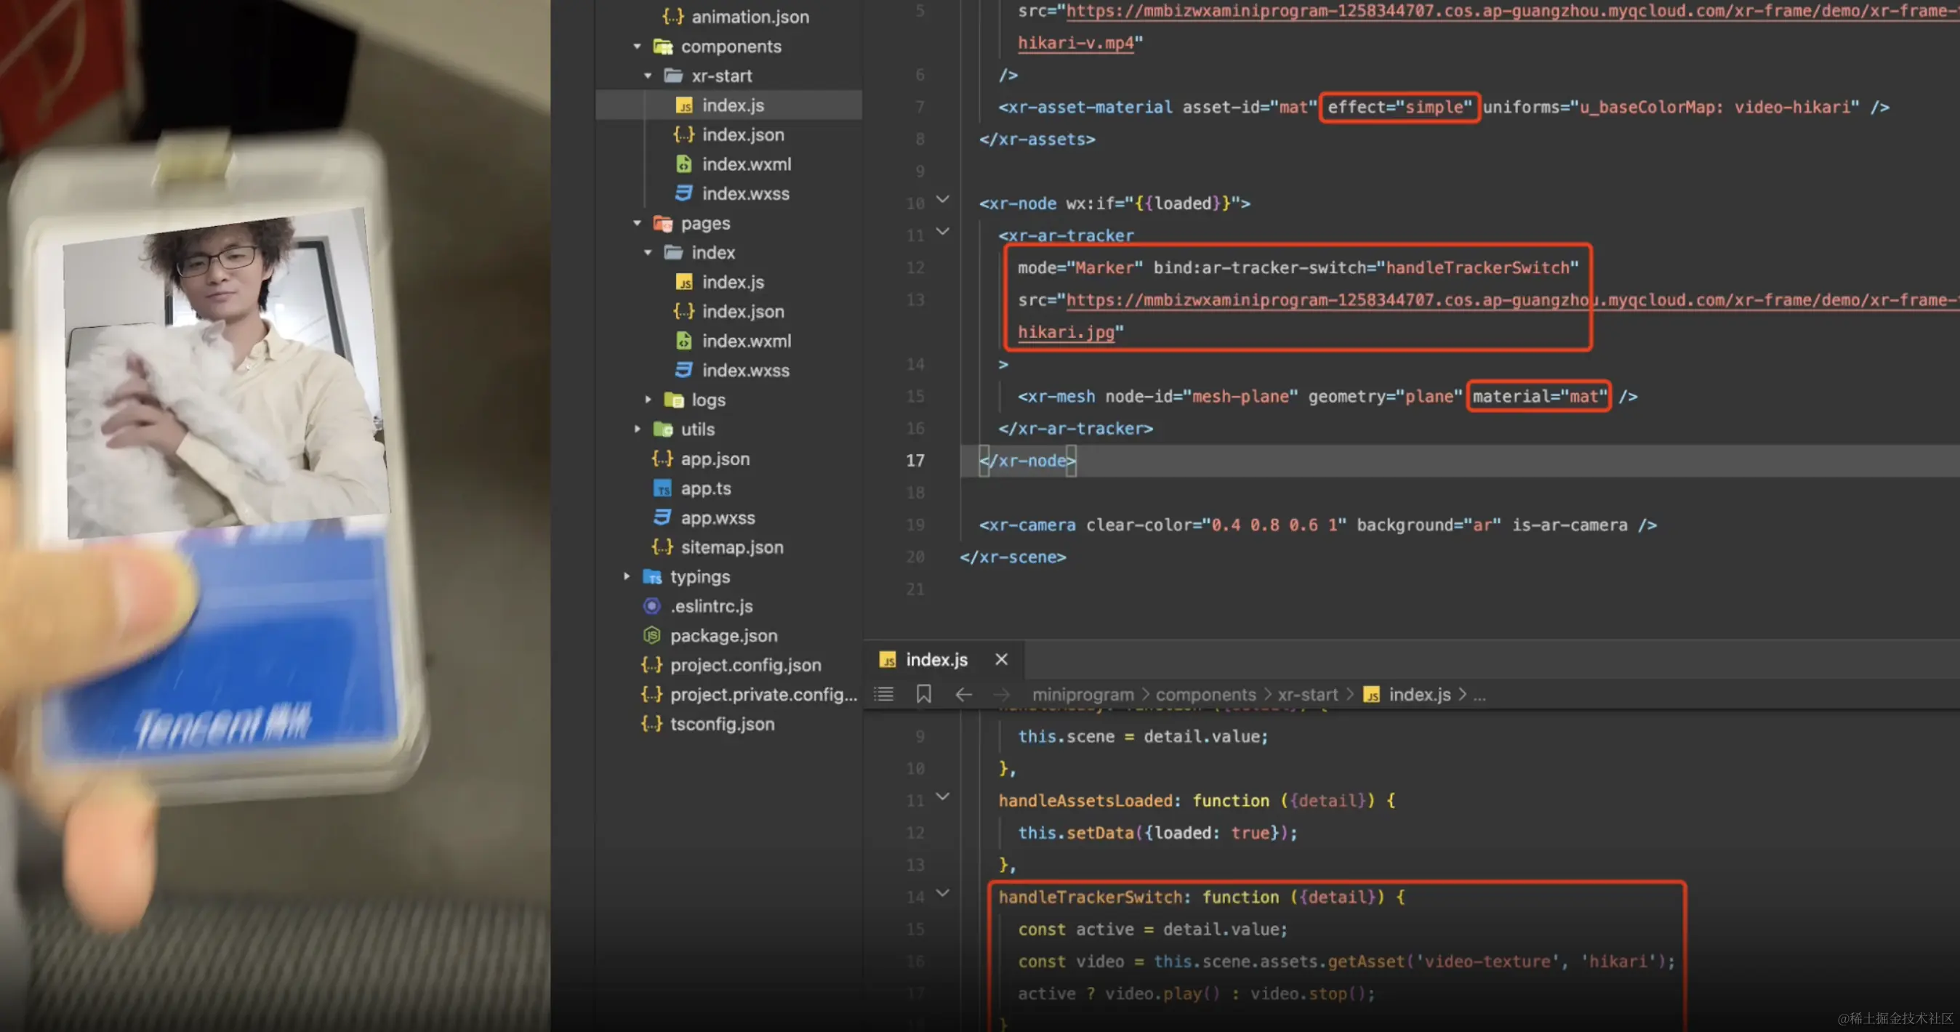Click the back arrow navigation icon

(963, 694)
